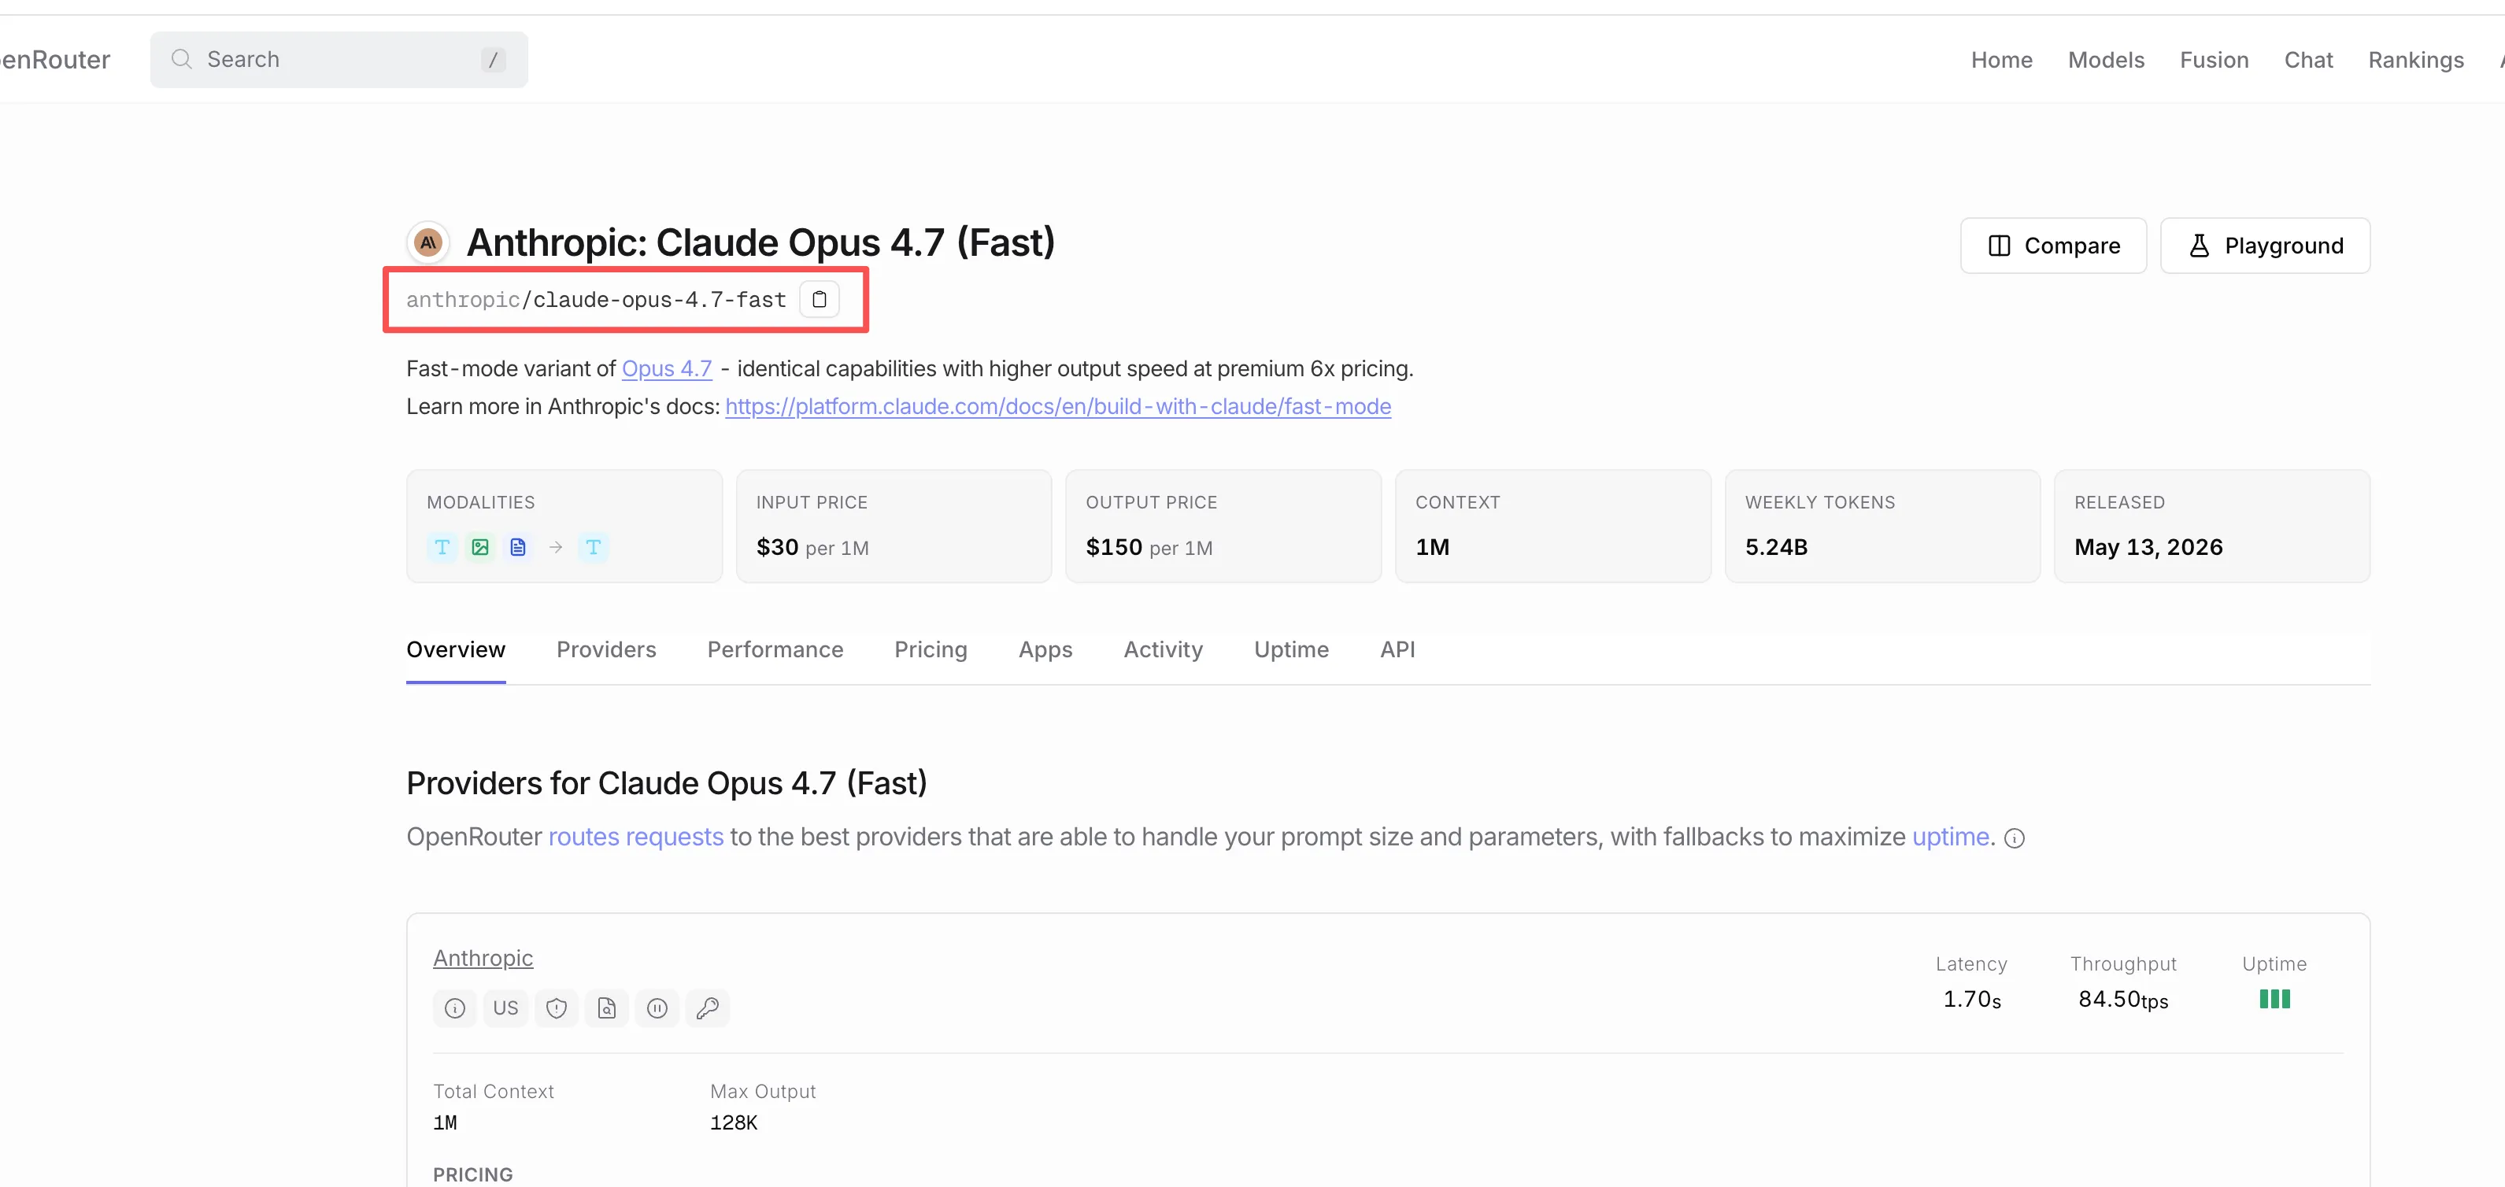Screen dimensions: 2505x1187
Task: Click the image input modality icon
Action: (480, 547)
